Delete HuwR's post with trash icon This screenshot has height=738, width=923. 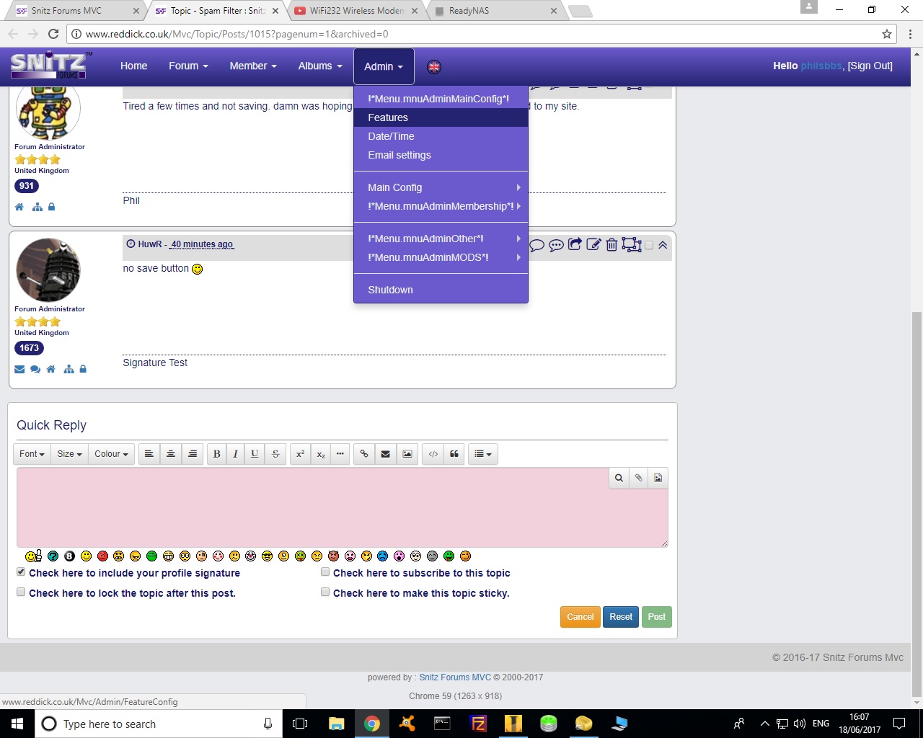click(x=611, y=245)
